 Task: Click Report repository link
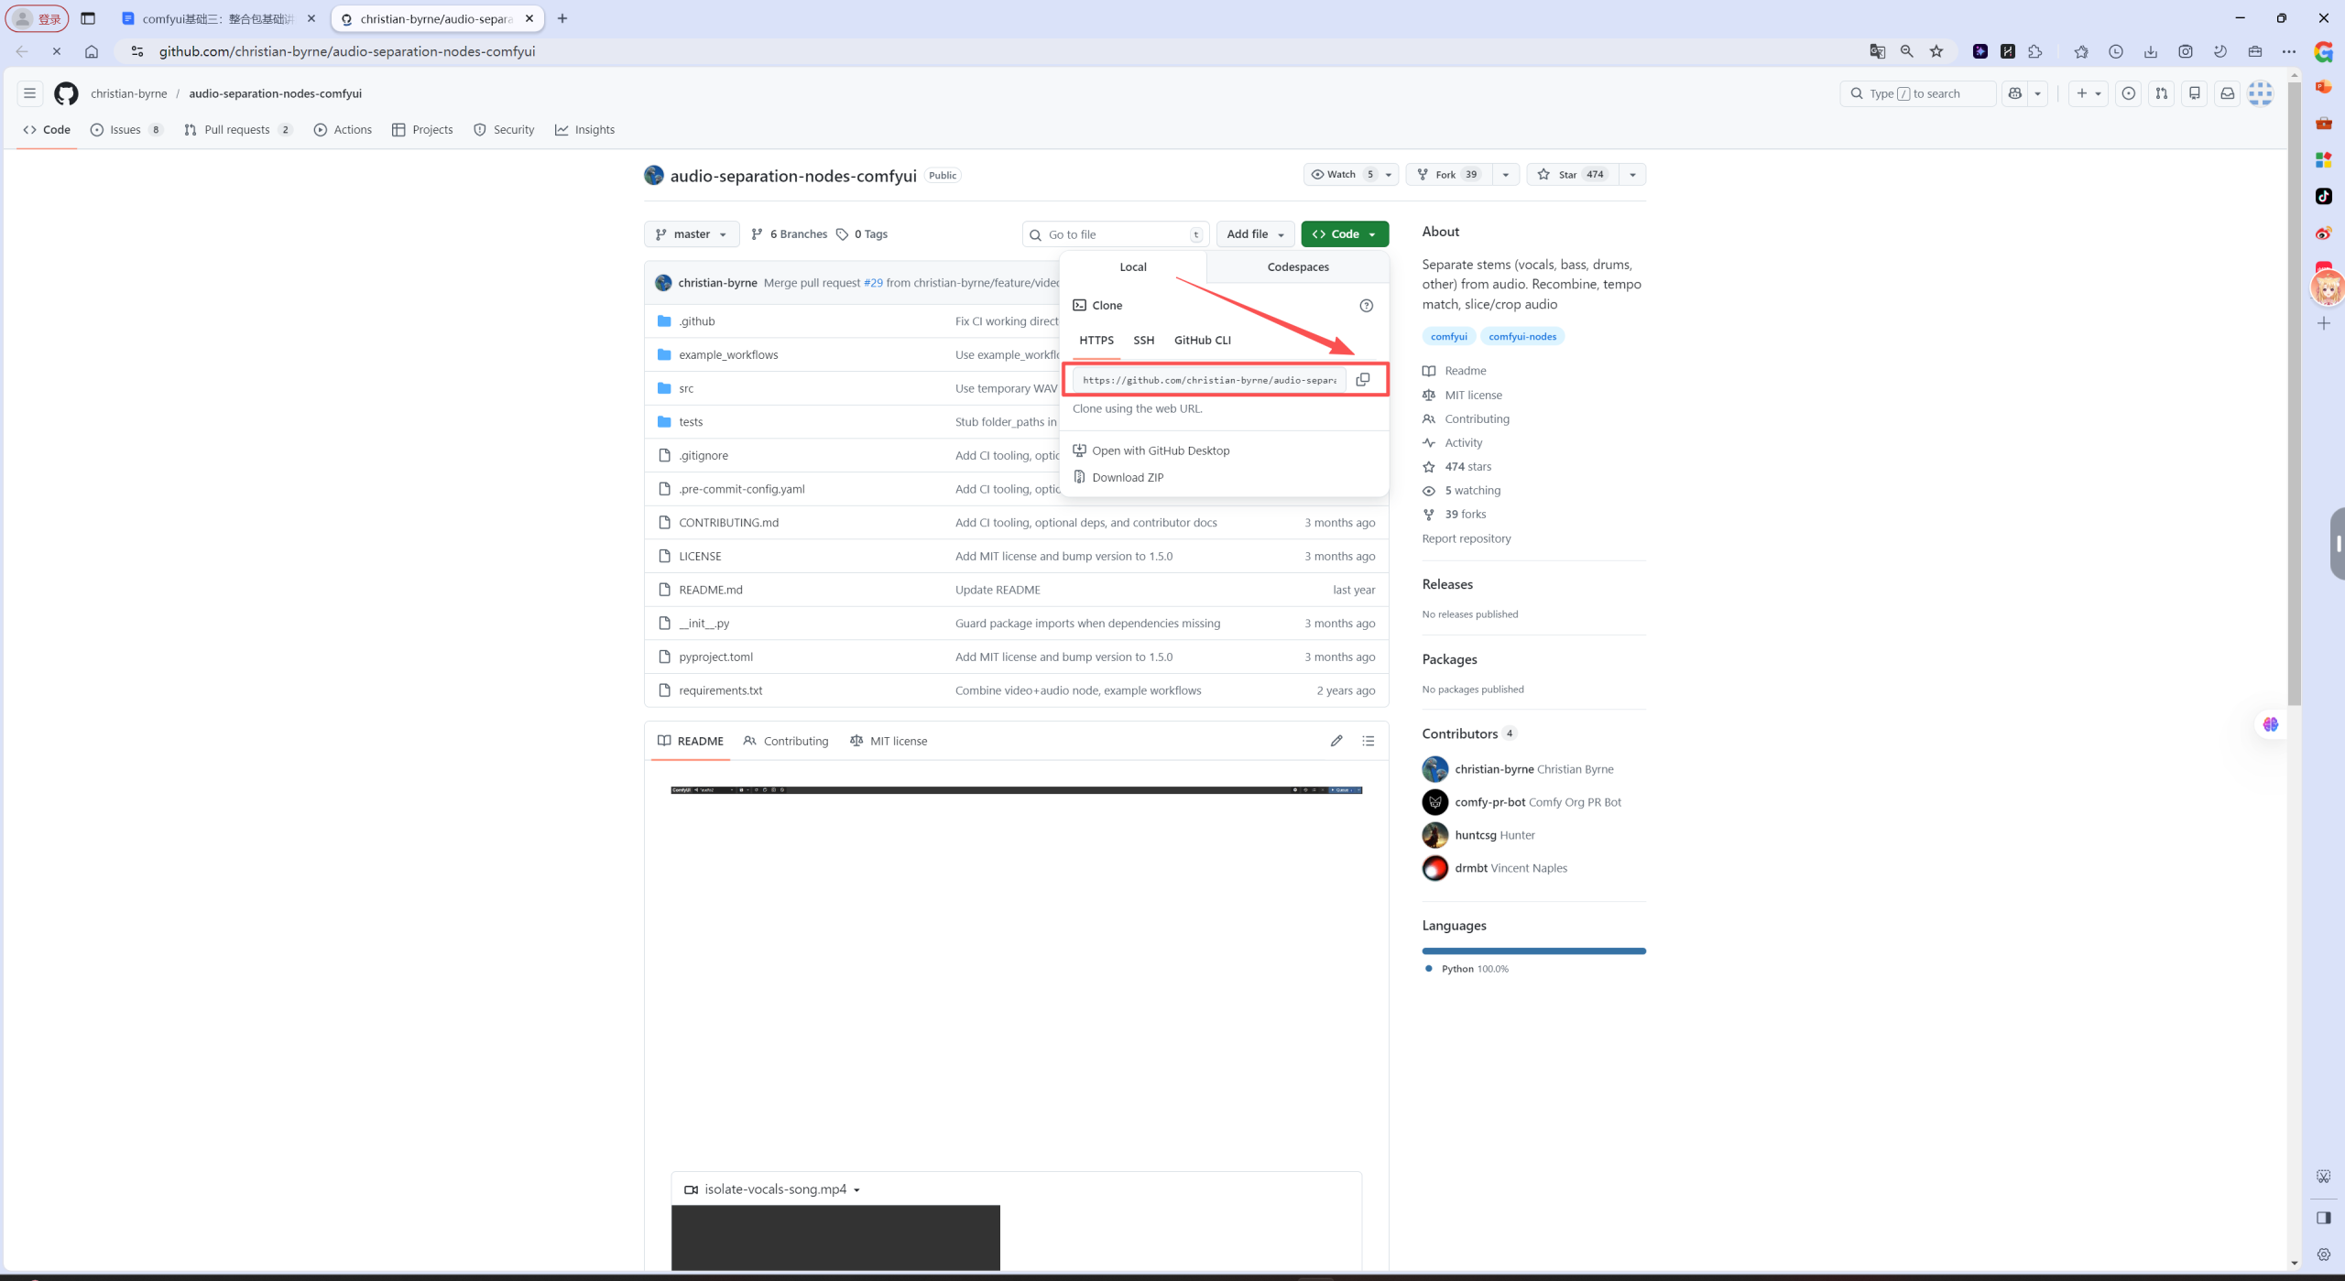pos(1467,538)
